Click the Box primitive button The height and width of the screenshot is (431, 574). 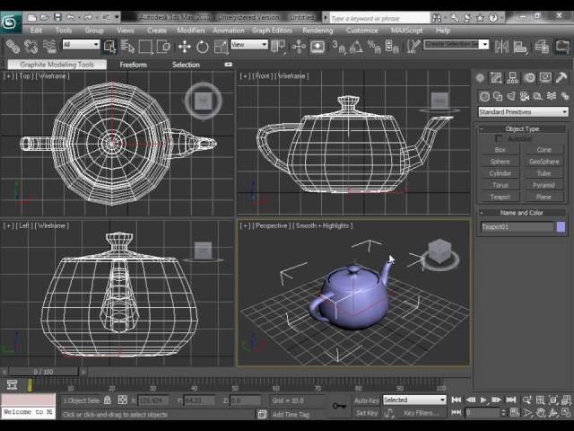point(500,150)
